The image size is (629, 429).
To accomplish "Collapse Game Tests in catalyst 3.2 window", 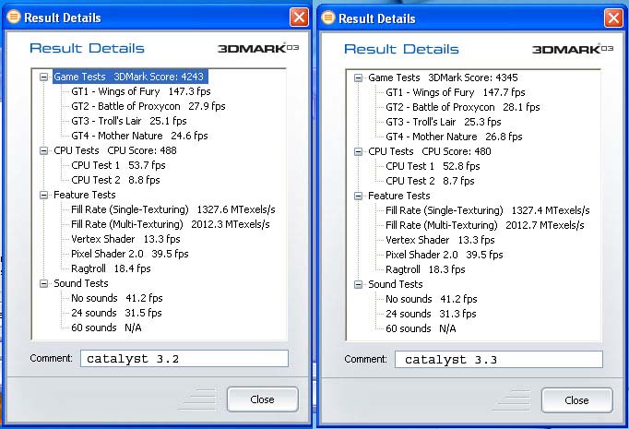I will pos(43,77).
